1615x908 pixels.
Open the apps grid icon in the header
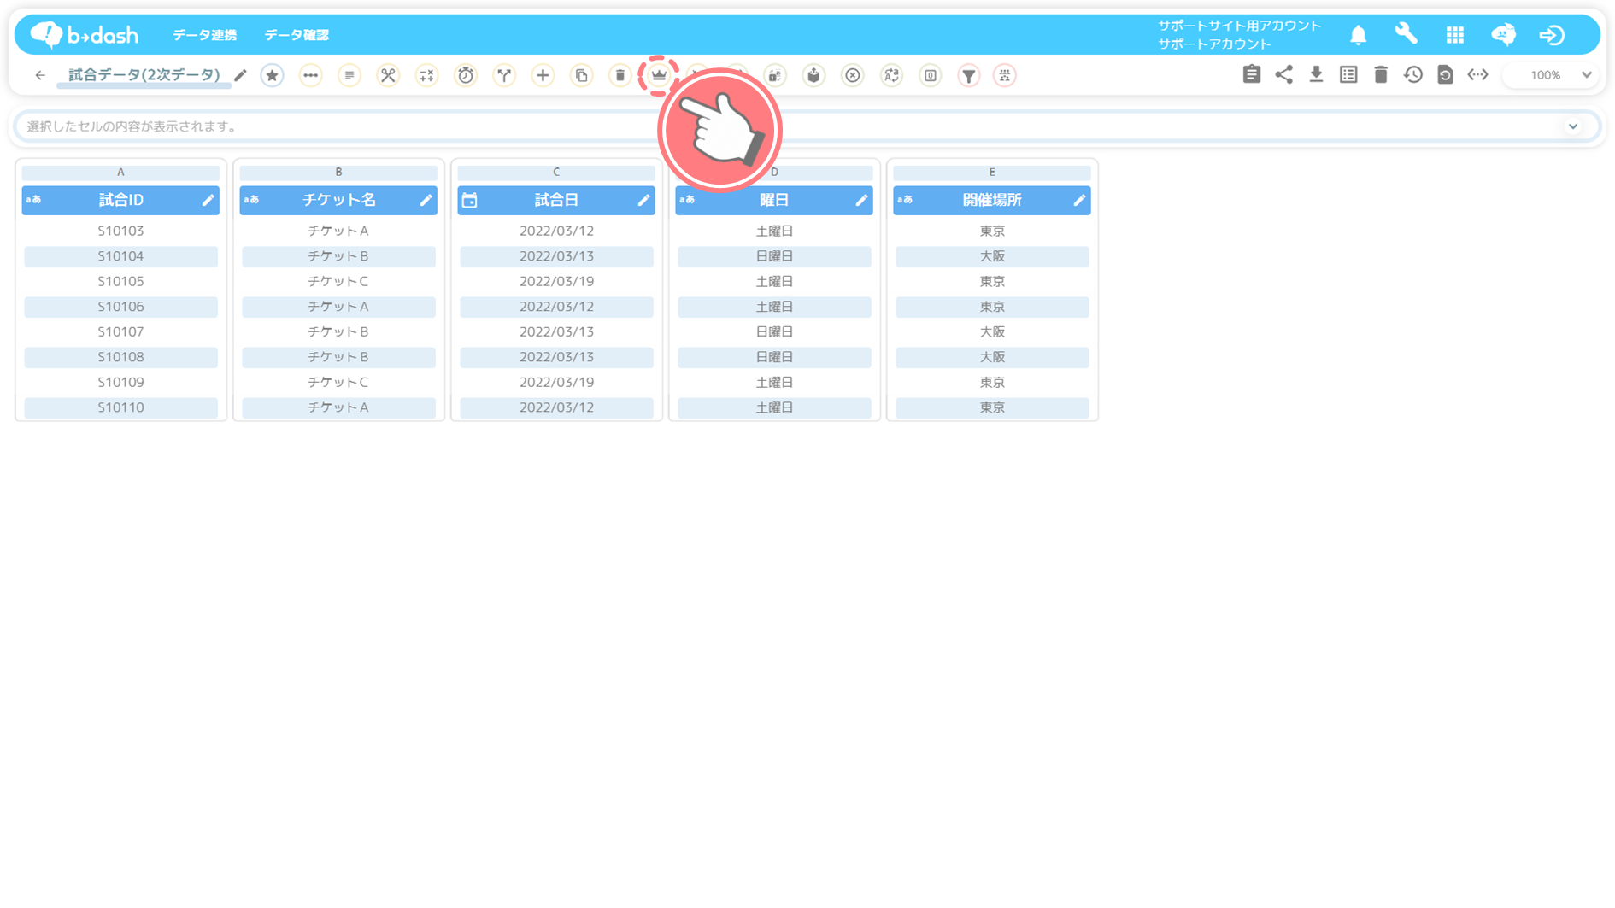pyautogui.click(x=1455, y=35)
